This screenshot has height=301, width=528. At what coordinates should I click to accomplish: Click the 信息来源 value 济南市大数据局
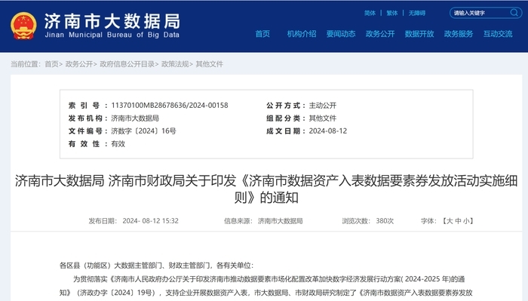(x=280, y=221)
